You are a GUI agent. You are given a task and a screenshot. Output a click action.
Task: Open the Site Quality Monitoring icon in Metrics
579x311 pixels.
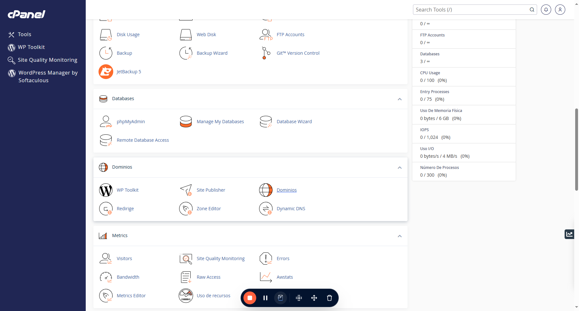(186, 259)
